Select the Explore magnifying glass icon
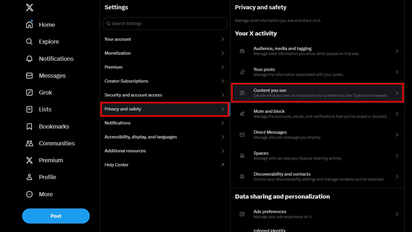 [29, 42]
